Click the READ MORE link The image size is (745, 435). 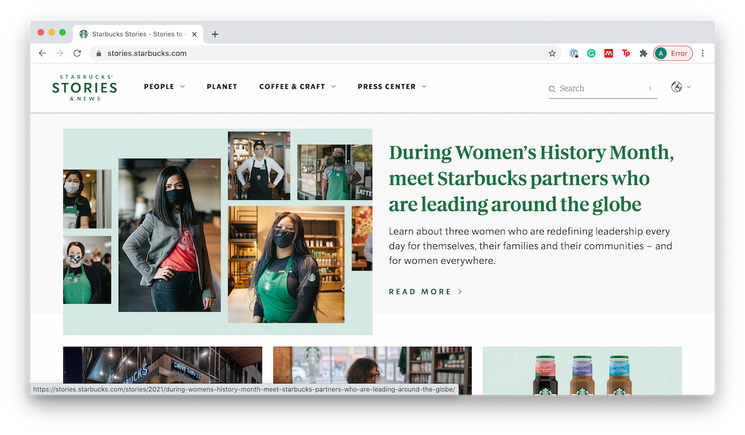point(425,291)
